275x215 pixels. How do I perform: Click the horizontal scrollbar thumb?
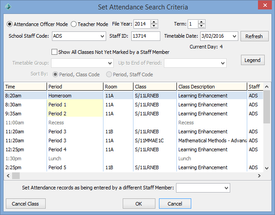16,176
